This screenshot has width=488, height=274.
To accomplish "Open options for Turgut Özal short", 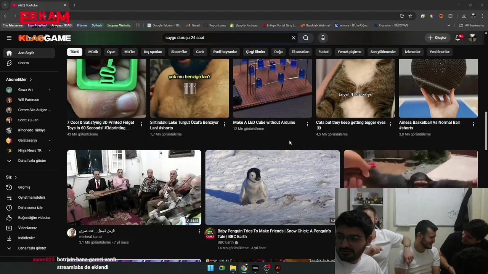I will click(224, 124).
